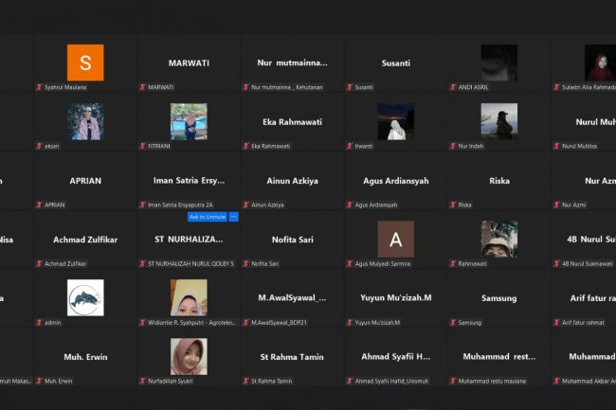Click muted mic icon next to FITRIANI
This screenshot has height=410, width=616.
(x=143, y=146)
